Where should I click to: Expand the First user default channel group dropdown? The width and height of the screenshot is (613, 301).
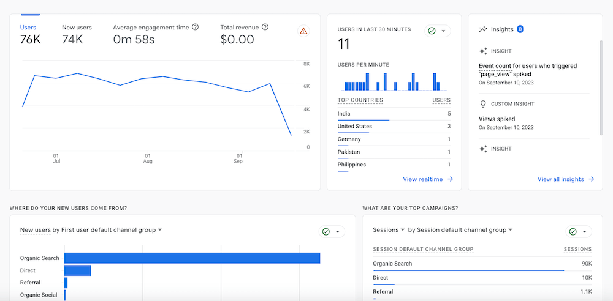160,230
